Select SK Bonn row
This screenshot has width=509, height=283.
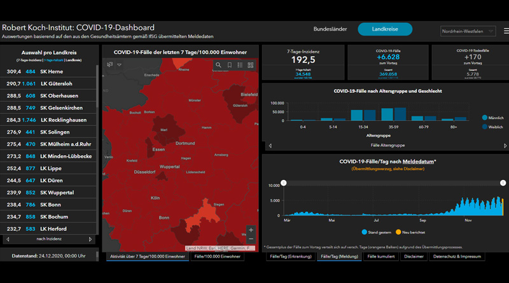pos(48,205)
